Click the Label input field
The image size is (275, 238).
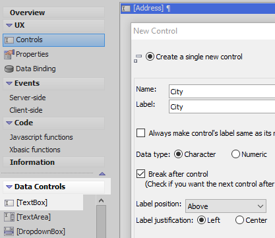[222, 107]
